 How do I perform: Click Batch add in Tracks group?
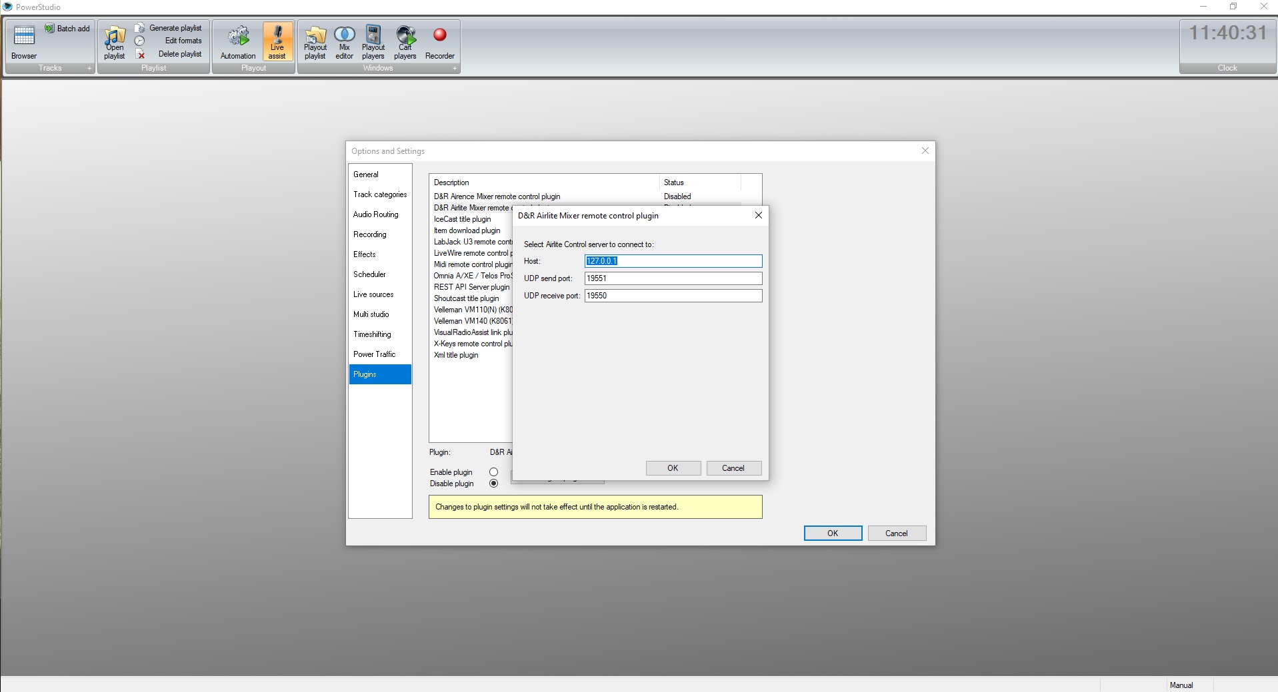coord(67,29)
